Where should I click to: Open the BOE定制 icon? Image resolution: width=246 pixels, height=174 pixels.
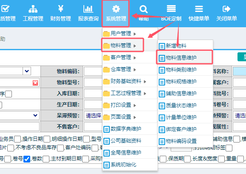point(171,9)
